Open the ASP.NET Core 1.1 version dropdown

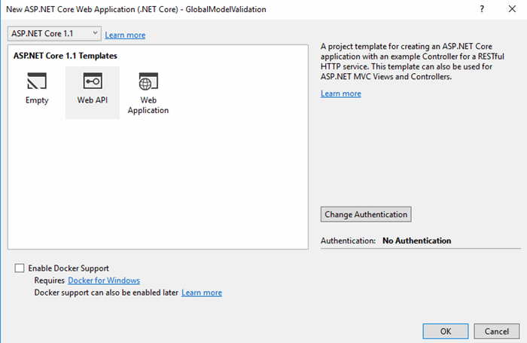tap(54, 34)
